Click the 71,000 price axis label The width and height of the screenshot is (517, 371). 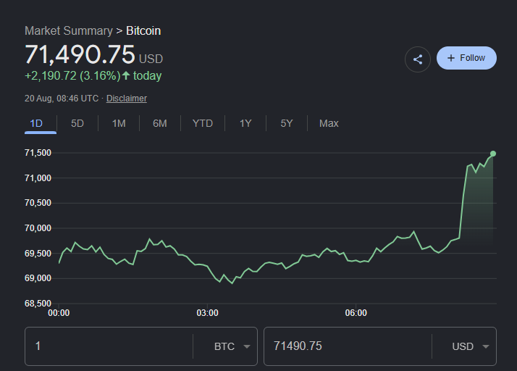[x=38, y=178]
